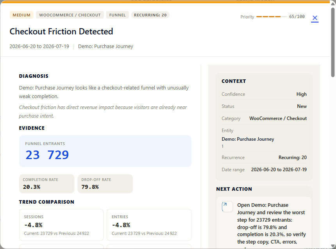The image size is (336, 249).
Task: Click the DIAGNOSIS section heading
Action: 34,76
